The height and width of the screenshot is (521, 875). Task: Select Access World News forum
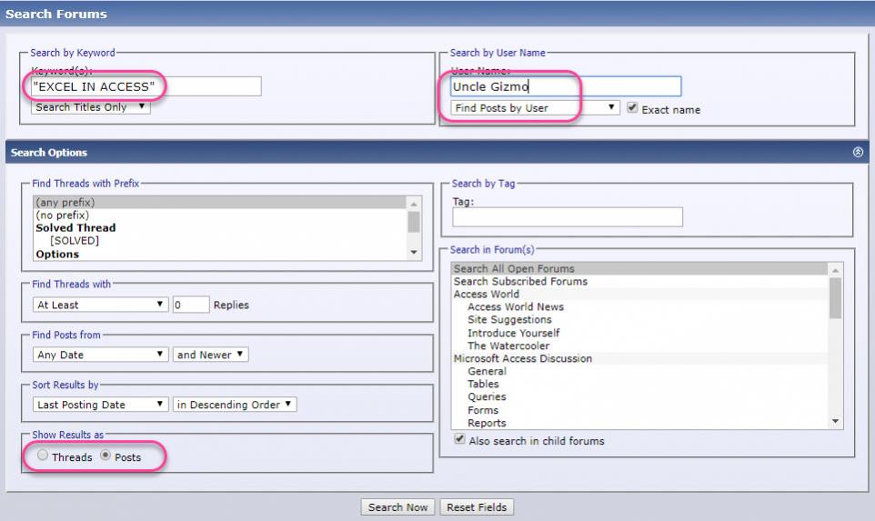pos(640,306)
